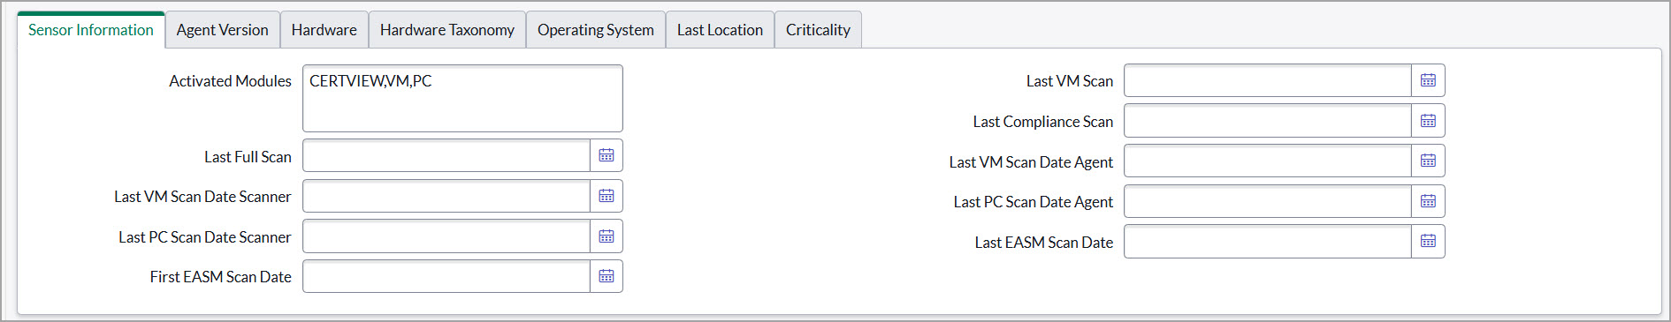Select the Operating System tab
1671x322 pixels.
point(596,30)
